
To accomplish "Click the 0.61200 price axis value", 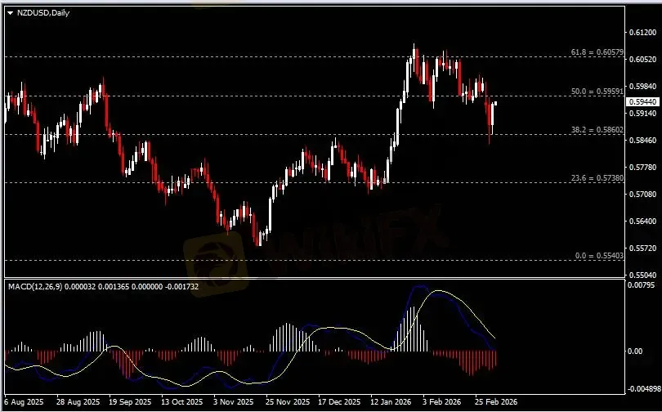I will pos(642,33).
